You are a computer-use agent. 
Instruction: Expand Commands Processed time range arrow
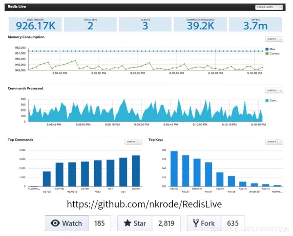pyautogui.click(x=280, y=90)
